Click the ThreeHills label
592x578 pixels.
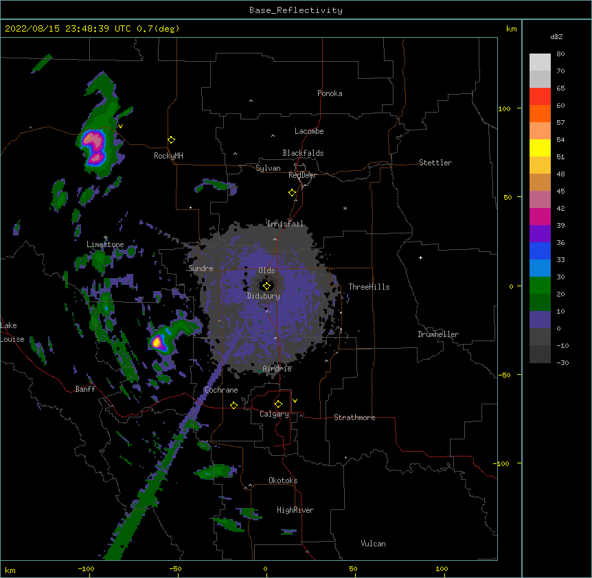click(369, 287)
